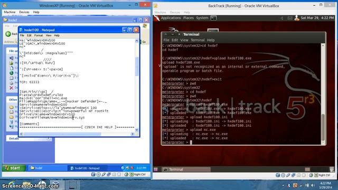Open Terminal window Help menu
The height and width of the screenshot is (190, 338).
pos(211,40)
